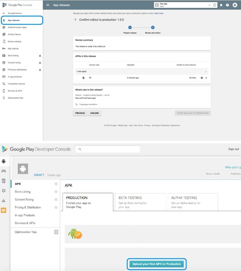The image size is (241, 271).
Task: Download the uploaded APK file
Action: coord(206,78)
